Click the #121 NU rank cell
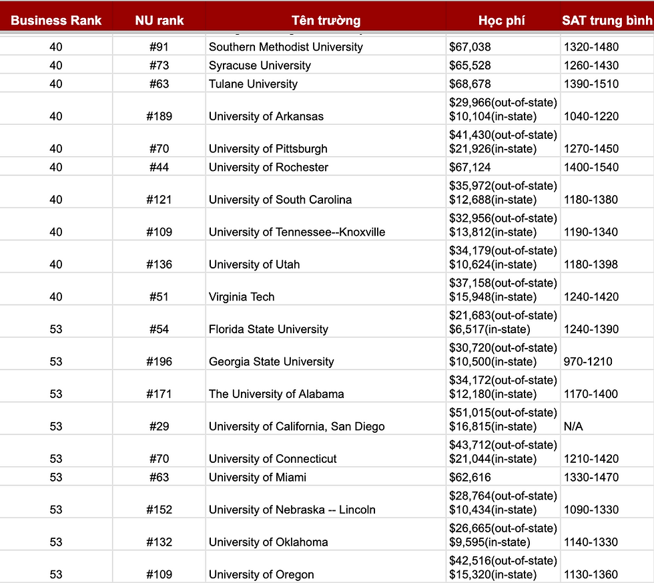Screen dimensions: 654x583 tap(159, 192)
